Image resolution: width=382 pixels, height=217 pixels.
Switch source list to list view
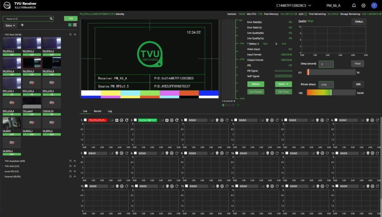(75, 25)
